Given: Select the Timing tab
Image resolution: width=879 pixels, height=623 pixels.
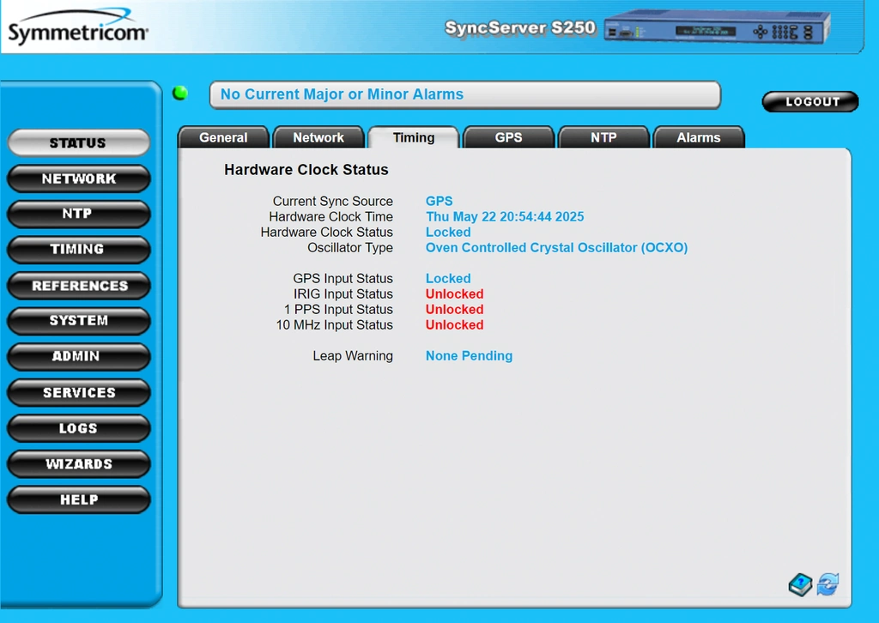Looking at the screenshot, I should (414, 137).
